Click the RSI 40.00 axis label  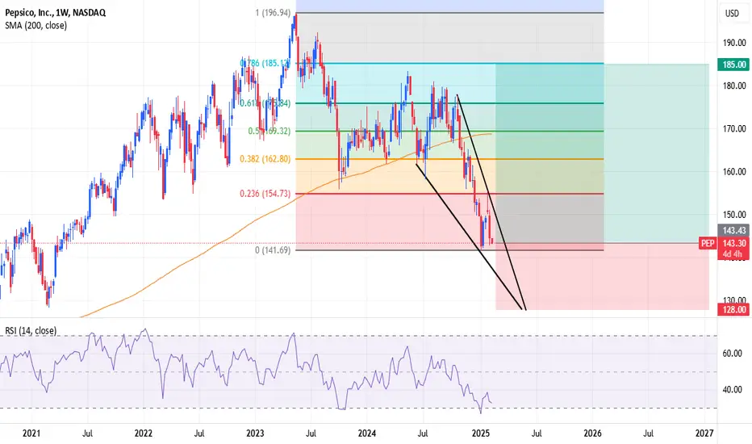[733, 389]
